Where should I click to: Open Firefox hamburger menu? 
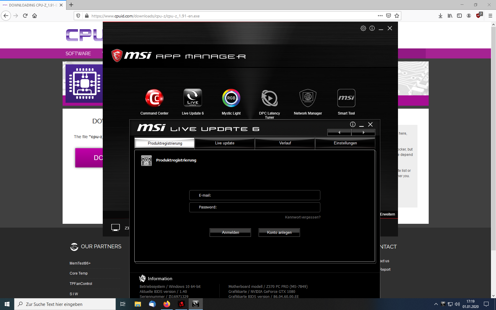point(490,16)
